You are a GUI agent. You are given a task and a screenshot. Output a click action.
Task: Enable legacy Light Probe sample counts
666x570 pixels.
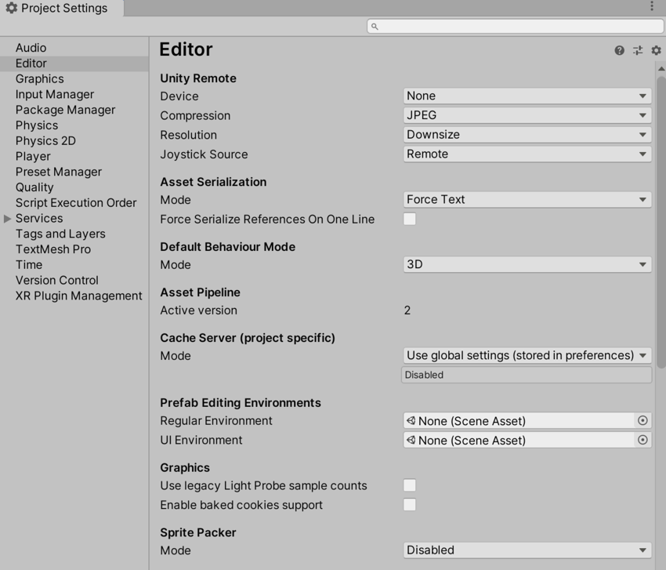[409, 485]
